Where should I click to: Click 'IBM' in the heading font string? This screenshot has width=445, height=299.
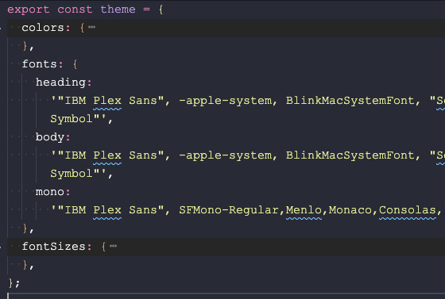[x=75, y=101]
